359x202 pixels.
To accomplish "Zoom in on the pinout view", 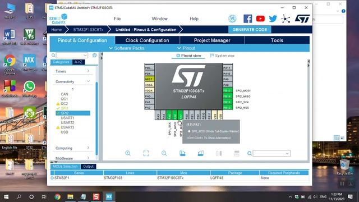I will [128, 153].
